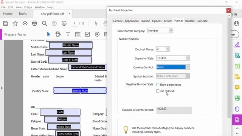Select the Home State form field
This screenshot has width=242, height=136.
[64, 127]
